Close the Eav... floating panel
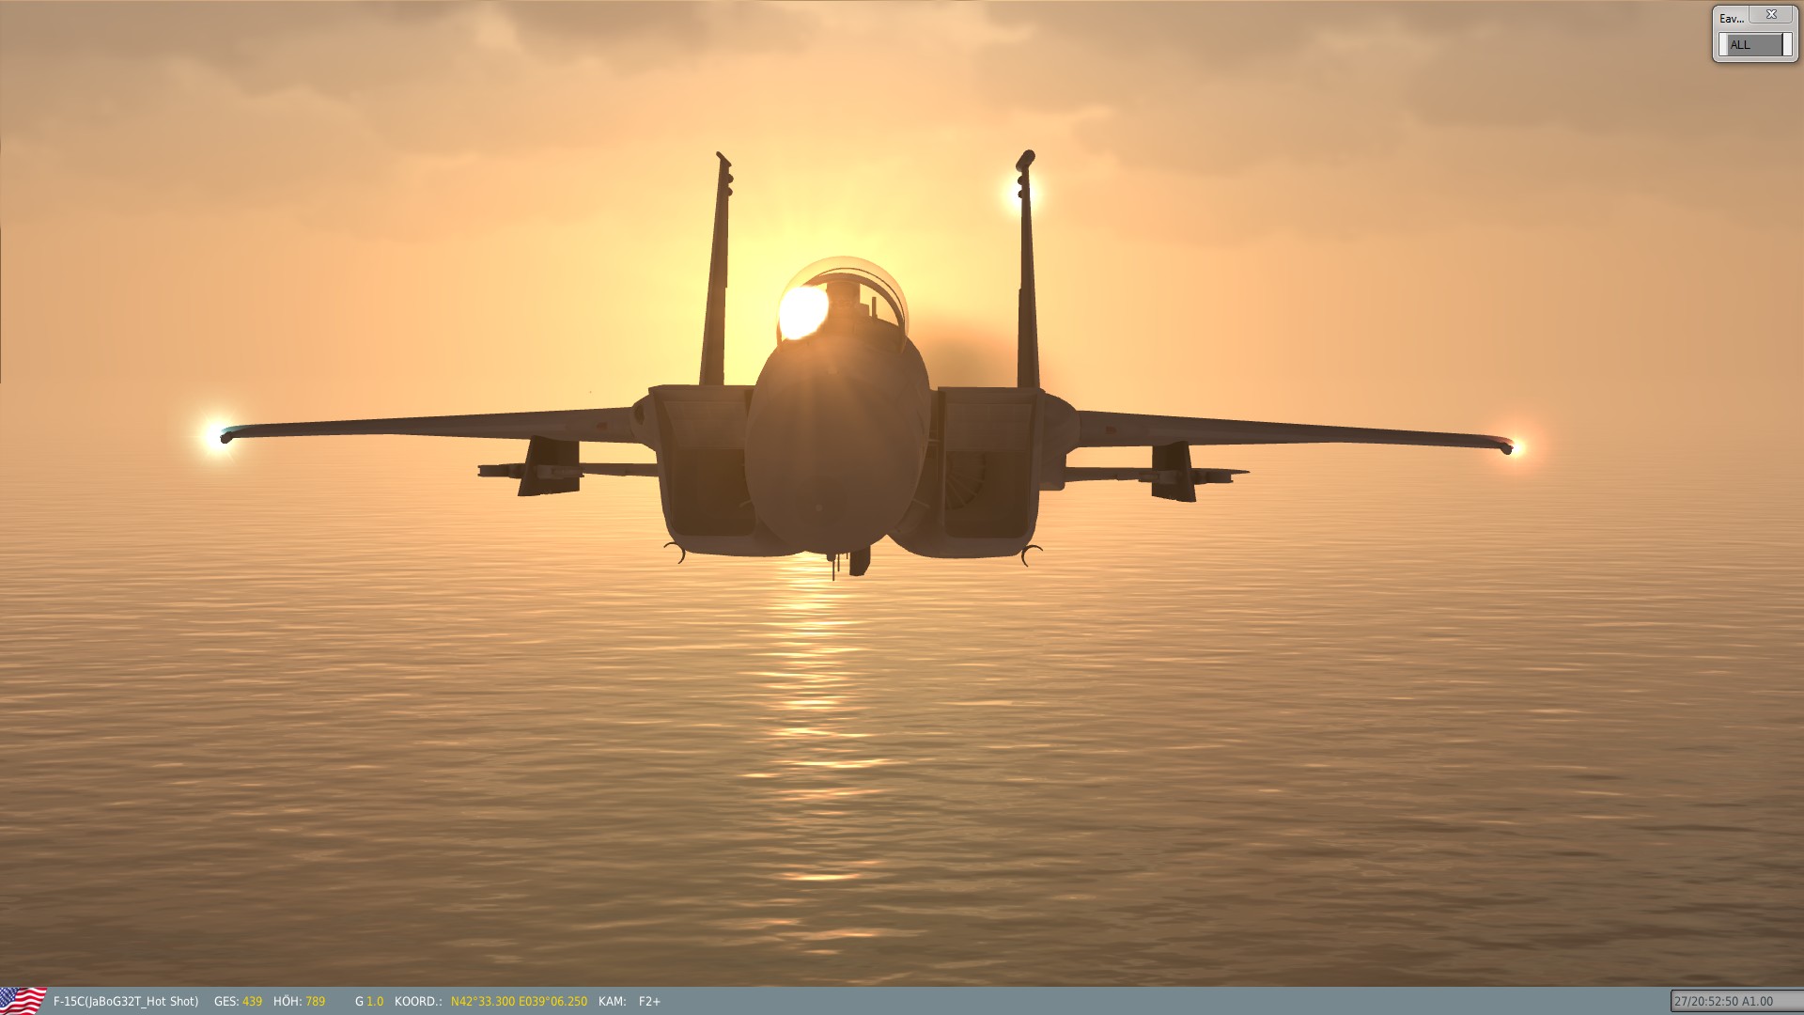 [x=1771, y=15]
